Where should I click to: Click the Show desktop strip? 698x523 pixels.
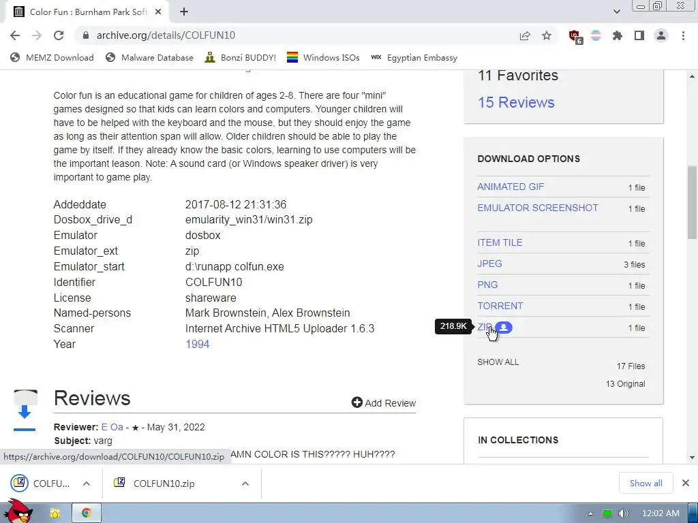(x=693, y=513)
